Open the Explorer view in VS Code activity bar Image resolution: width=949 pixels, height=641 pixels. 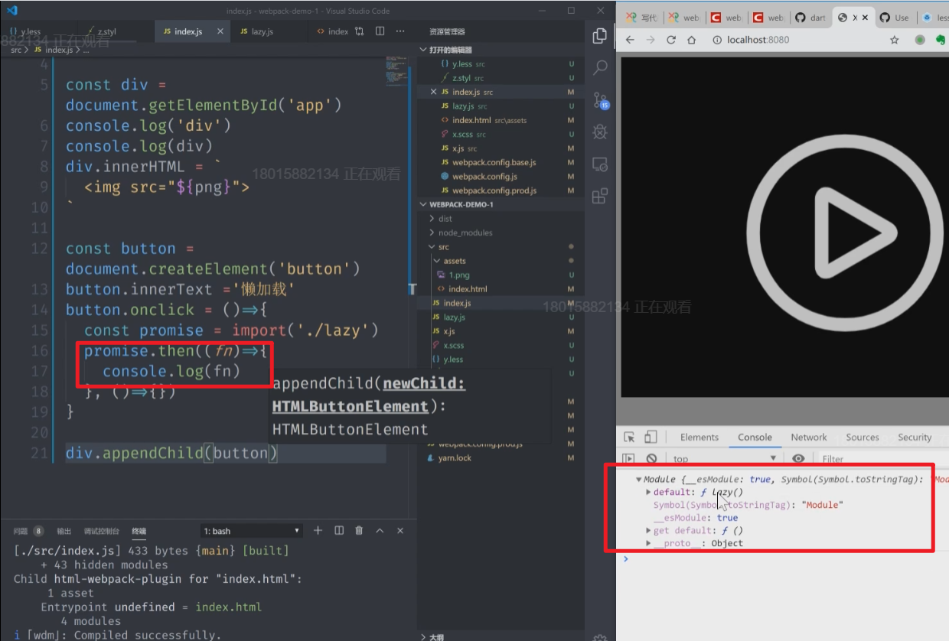(x=600, y=36)
